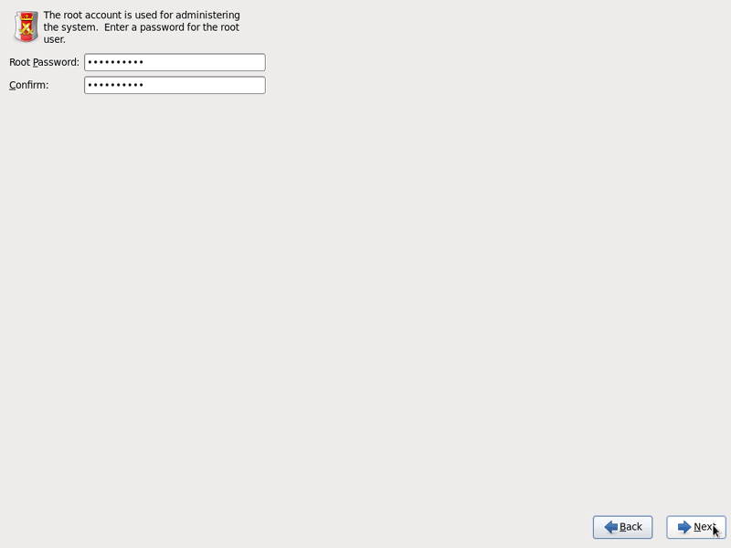
Task: Click the blue right arrow on Next
Action: (683, 527)
